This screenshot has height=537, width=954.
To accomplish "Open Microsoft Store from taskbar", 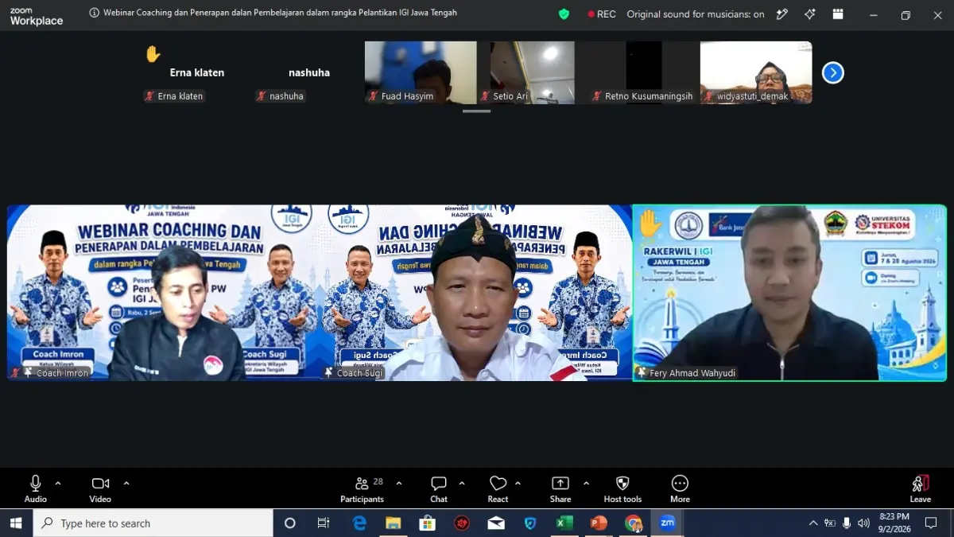I will click(427, 523).
